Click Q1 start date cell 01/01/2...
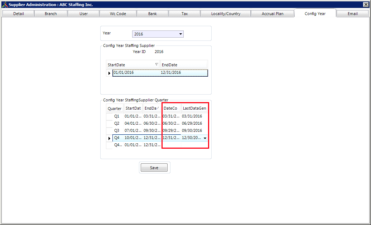The height and width of the screenshot is (225, 371). 133,116
